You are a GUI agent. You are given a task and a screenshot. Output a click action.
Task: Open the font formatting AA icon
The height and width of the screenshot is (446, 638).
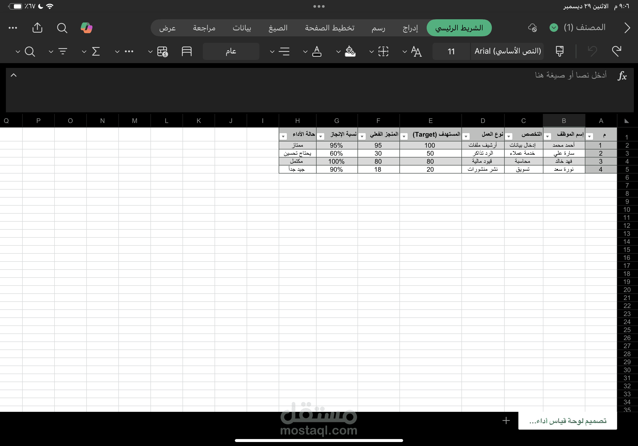click(416, 51)
